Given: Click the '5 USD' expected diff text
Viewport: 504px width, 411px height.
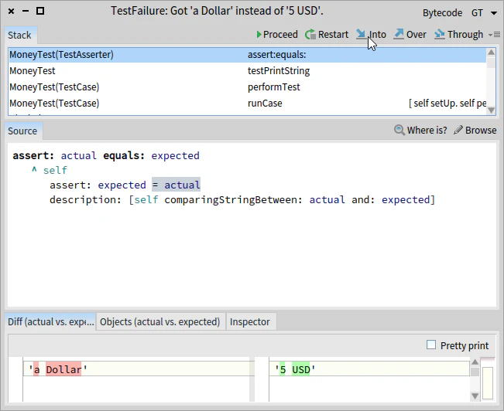Looking at the screenshot, I should click(x=296, y=369).
